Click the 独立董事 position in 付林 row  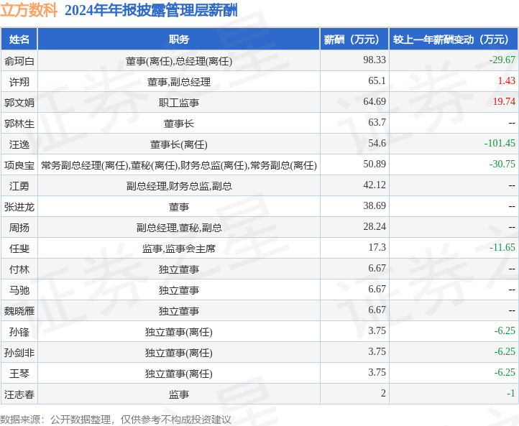(179, 269)
